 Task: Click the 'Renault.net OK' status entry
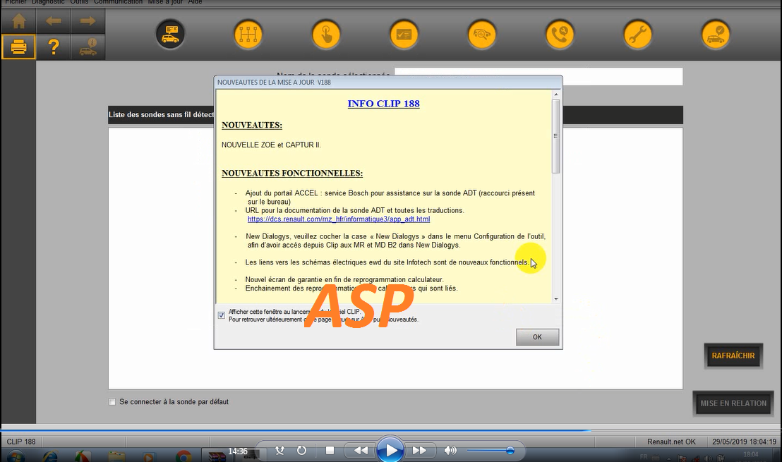pos(671,442)
